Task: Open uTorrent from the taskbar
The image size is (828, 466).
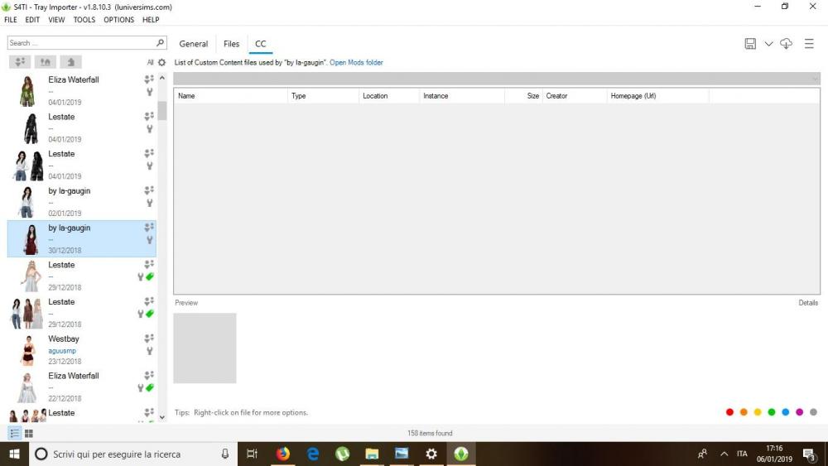Action: click(342, 454)
